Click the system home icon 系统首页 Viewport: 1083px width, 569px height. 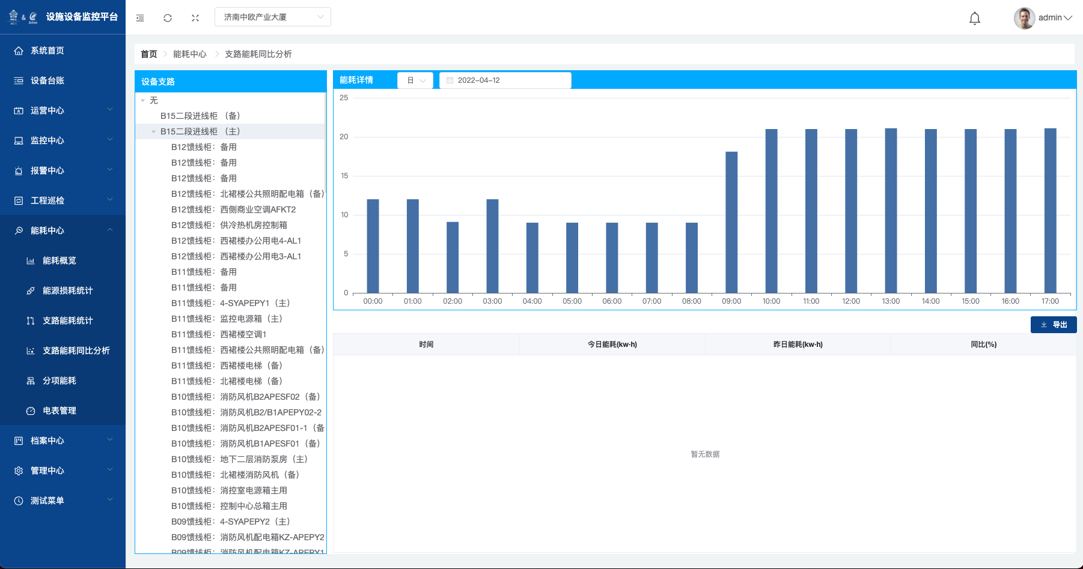click(x=19, y=51)
